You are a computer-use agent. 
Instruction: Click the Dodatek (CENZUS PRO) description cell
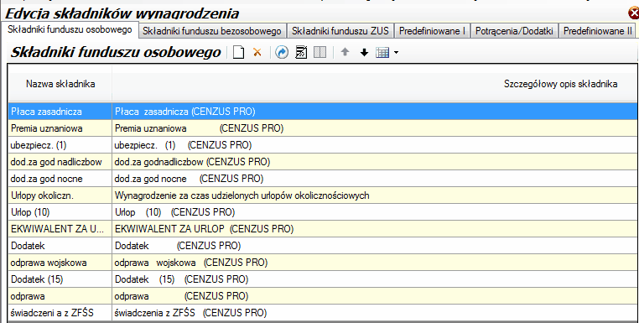point(375,246)
